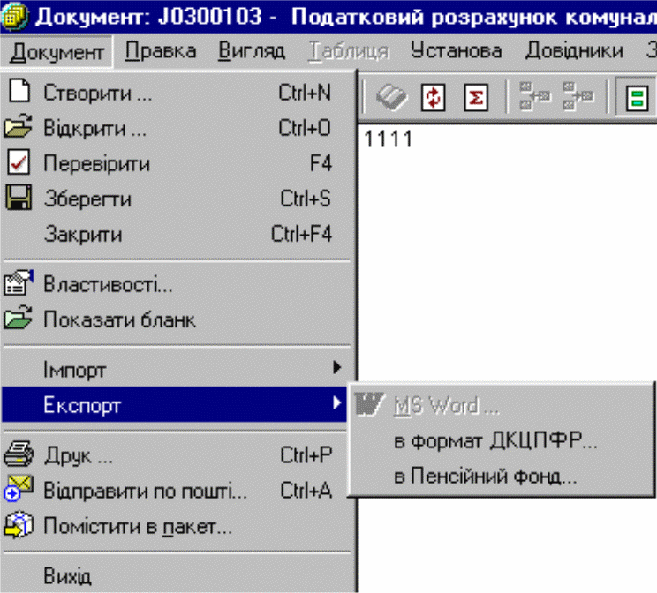Image resolution: width=657 pixels, height=593 pixels.
Task: Open the Правка menu in menu bar
Action: pos(161,50)
